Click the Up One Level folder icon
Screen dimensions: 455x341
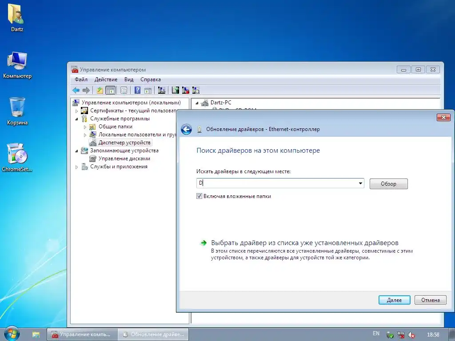(100, 91)
